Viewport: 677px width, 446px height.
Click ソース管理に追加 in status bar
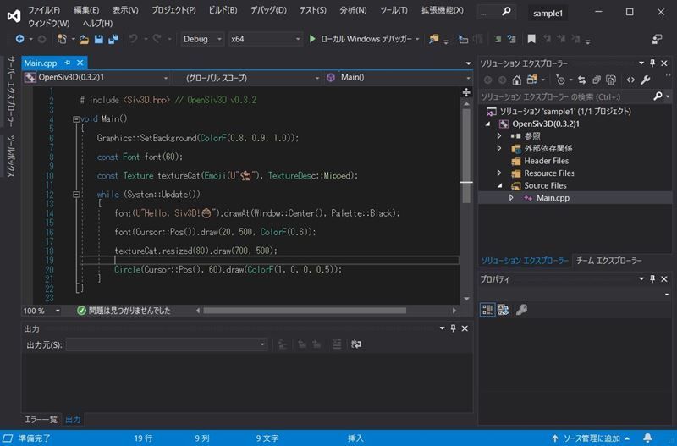(591, 438)
